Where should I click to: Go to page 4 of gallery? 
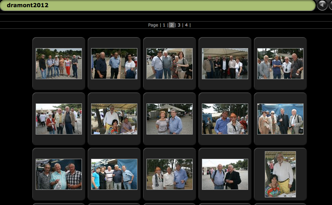[186, 25]
